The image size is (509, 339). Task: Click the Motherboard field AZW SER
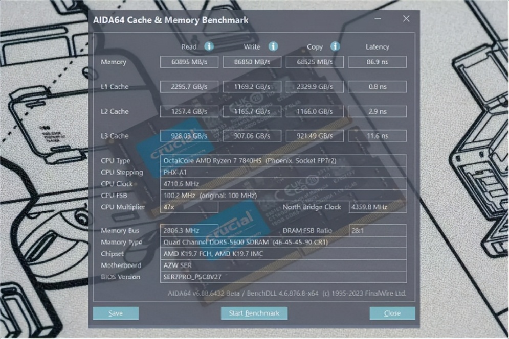point(283,265)
